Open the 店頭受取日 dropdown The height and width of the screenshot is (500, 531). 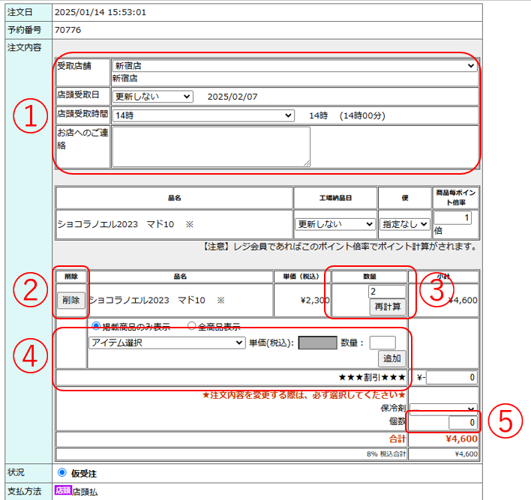(152, 97)
